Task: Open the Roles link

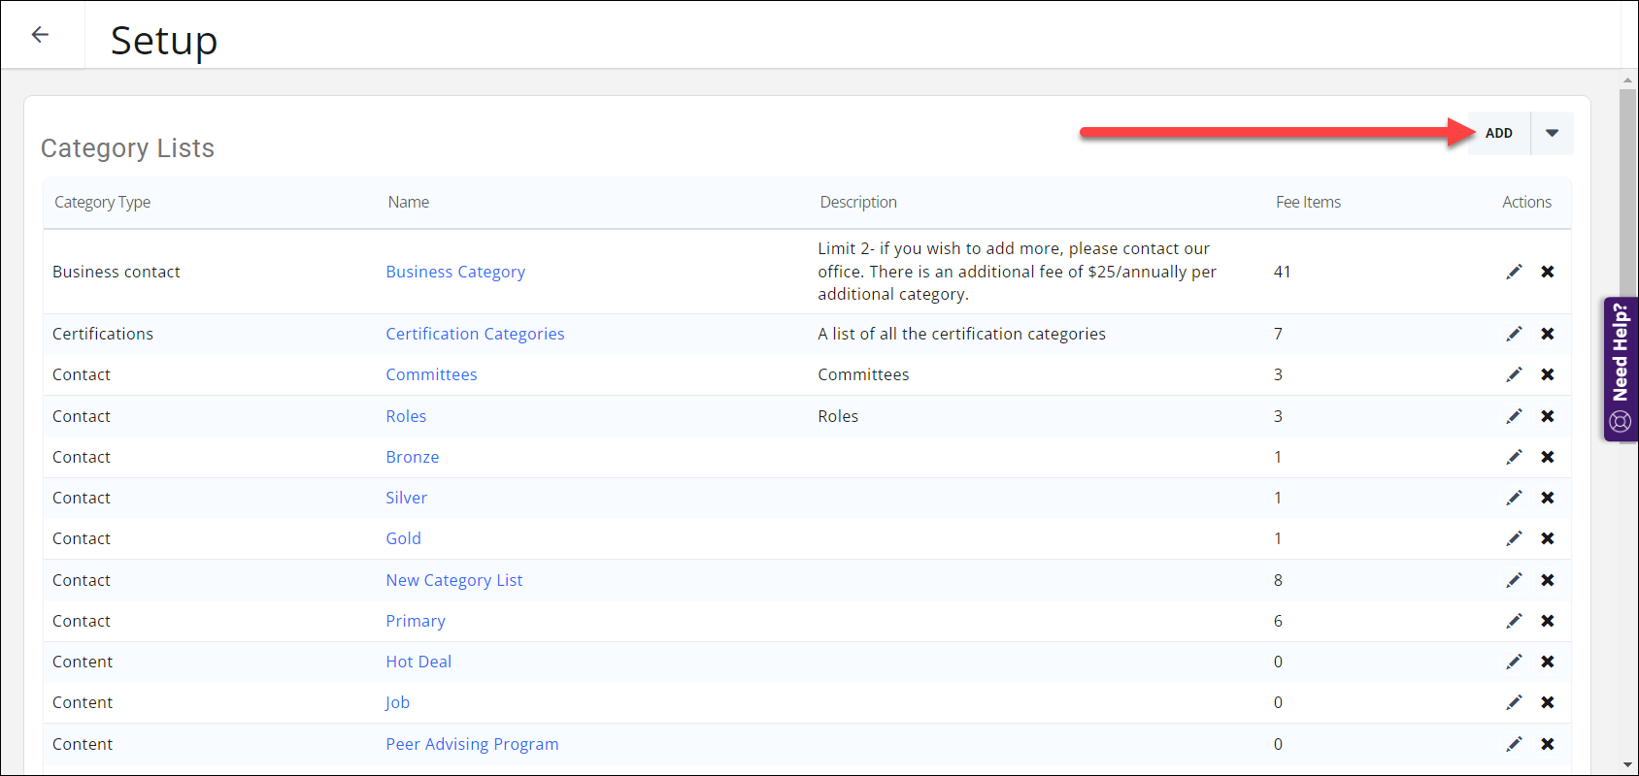Action: [x=406, y=416]
